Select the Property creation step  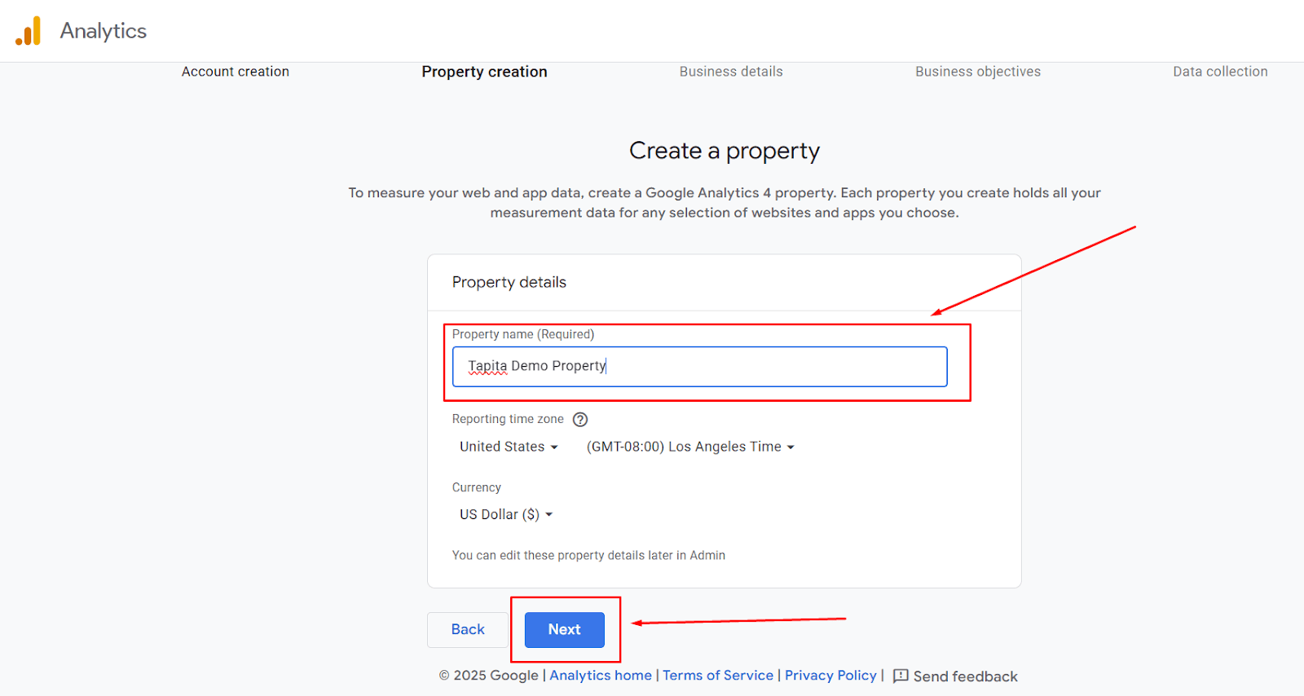pyautogui.click(x=484, y=72)
